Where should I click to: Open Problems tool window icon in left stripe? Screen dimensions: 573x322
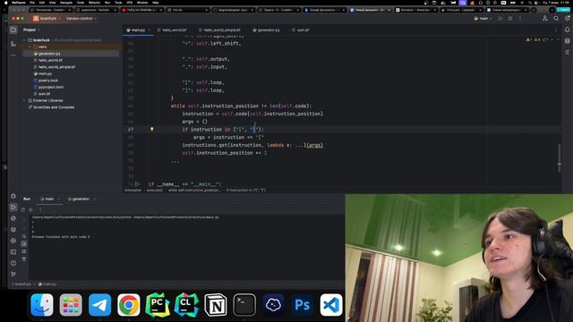click(x=13, y=263)
